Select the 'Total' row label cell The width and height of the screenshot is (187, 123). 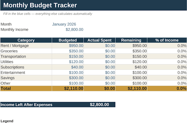(26, 88)
